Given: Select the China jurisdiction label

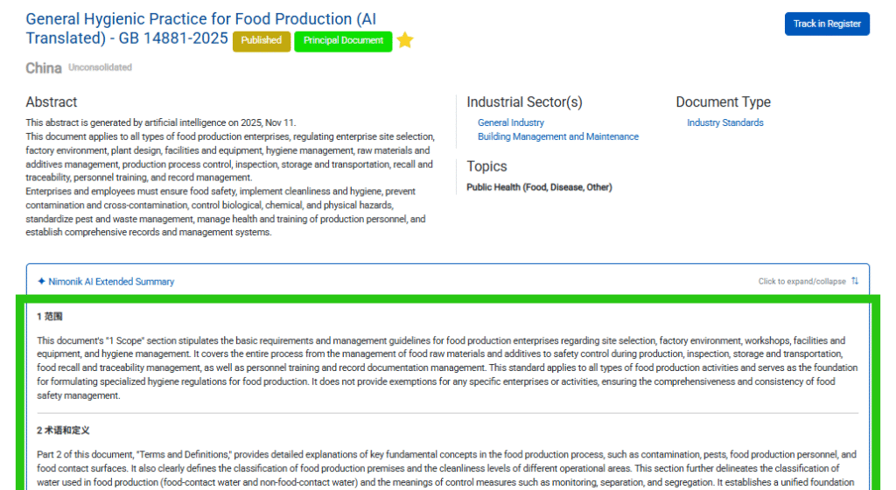Looking at the screenshot, I should pos(44,68).
